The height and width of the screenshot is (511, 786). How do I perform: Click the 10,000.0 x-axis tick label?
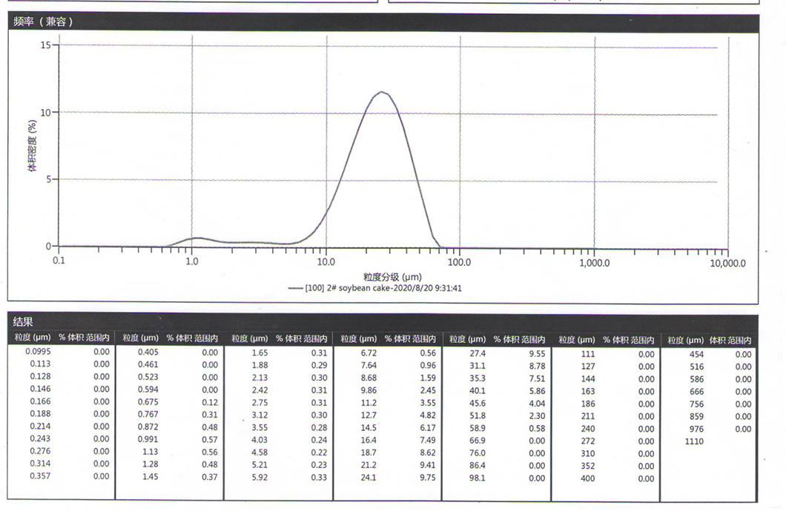tap(726, 262)
